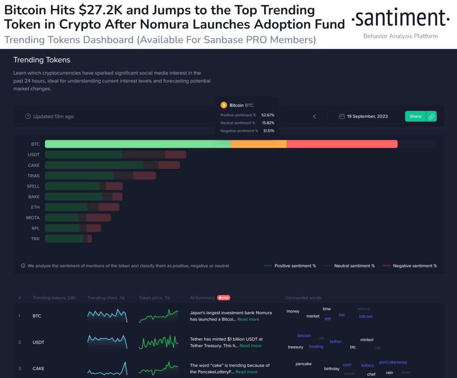Open the CAKE trending chart sparkline

(107, 368)
